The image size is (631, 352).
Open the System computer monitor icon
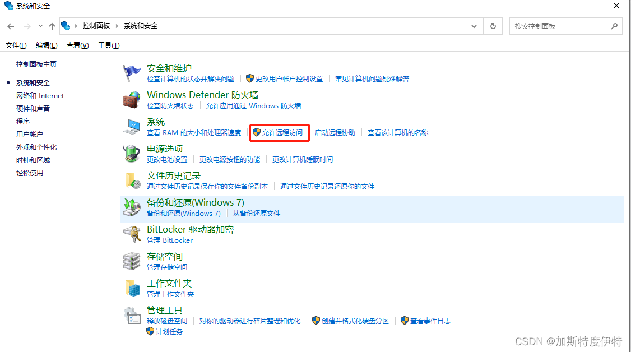(131, 127)
